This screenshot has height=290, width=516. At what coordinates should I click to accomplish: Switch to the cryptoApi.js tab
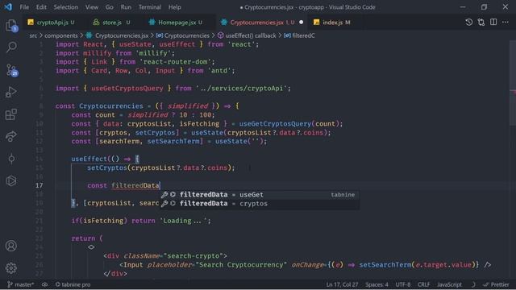coord(51,23)
